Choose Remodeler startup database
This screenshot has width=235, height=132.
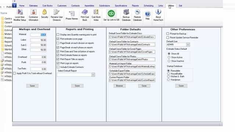click(169, 71)
